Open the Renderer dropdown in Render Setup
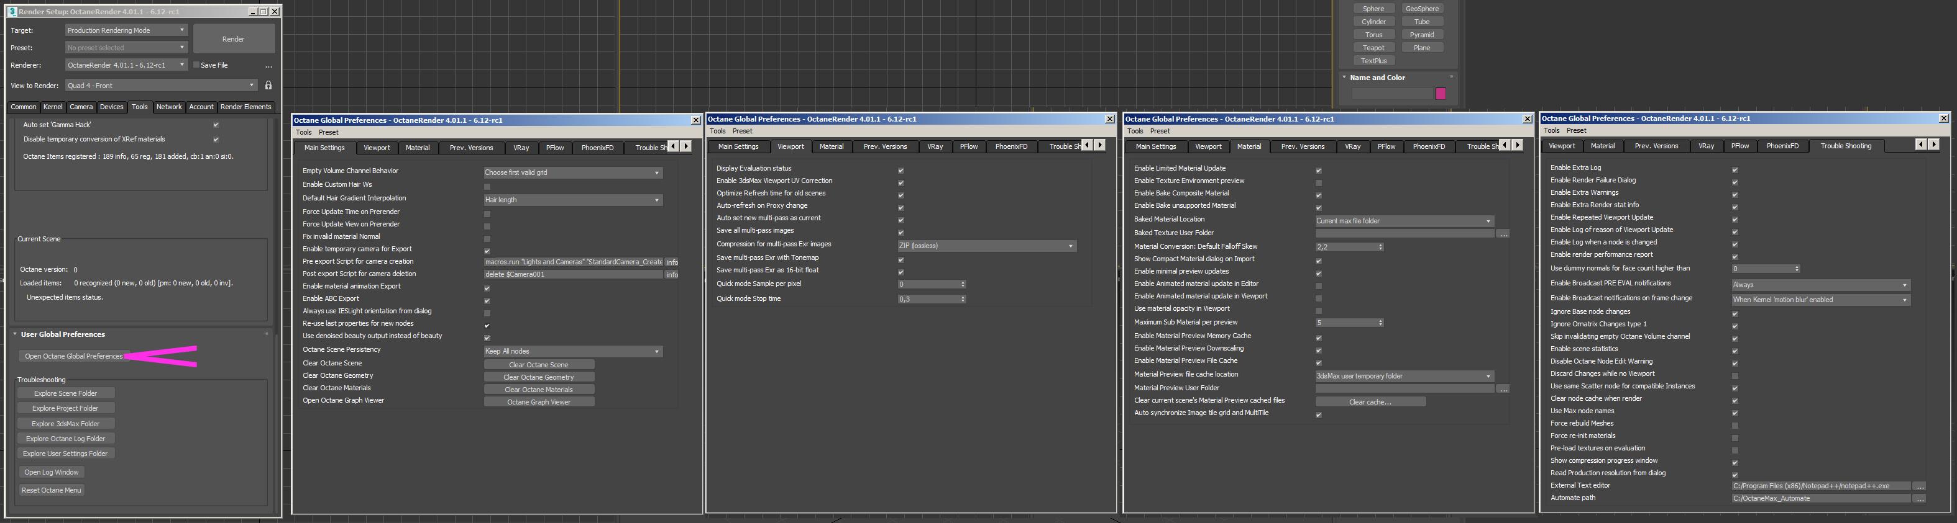Viewport: 1957px width, 523px height. 126,65
